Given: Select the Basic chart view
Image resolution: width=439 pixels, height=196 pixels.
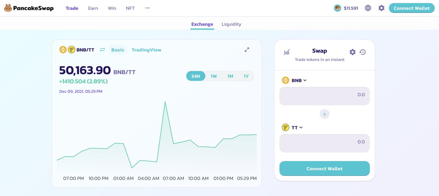Looking at the screenshot, I should click(x=118, y=50).
